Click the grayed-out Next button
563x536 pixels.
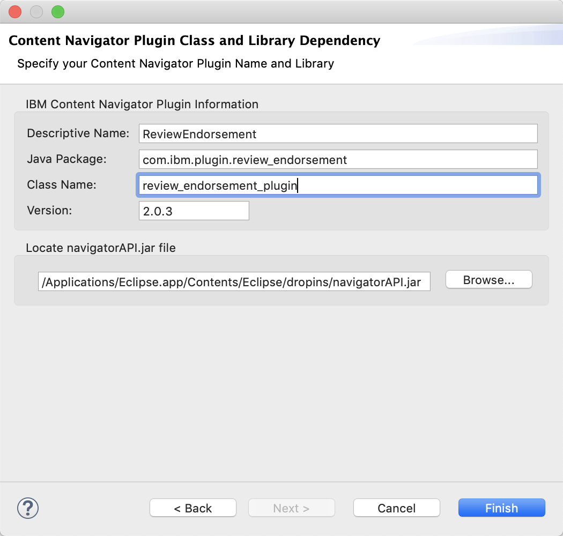pos(291,508)
